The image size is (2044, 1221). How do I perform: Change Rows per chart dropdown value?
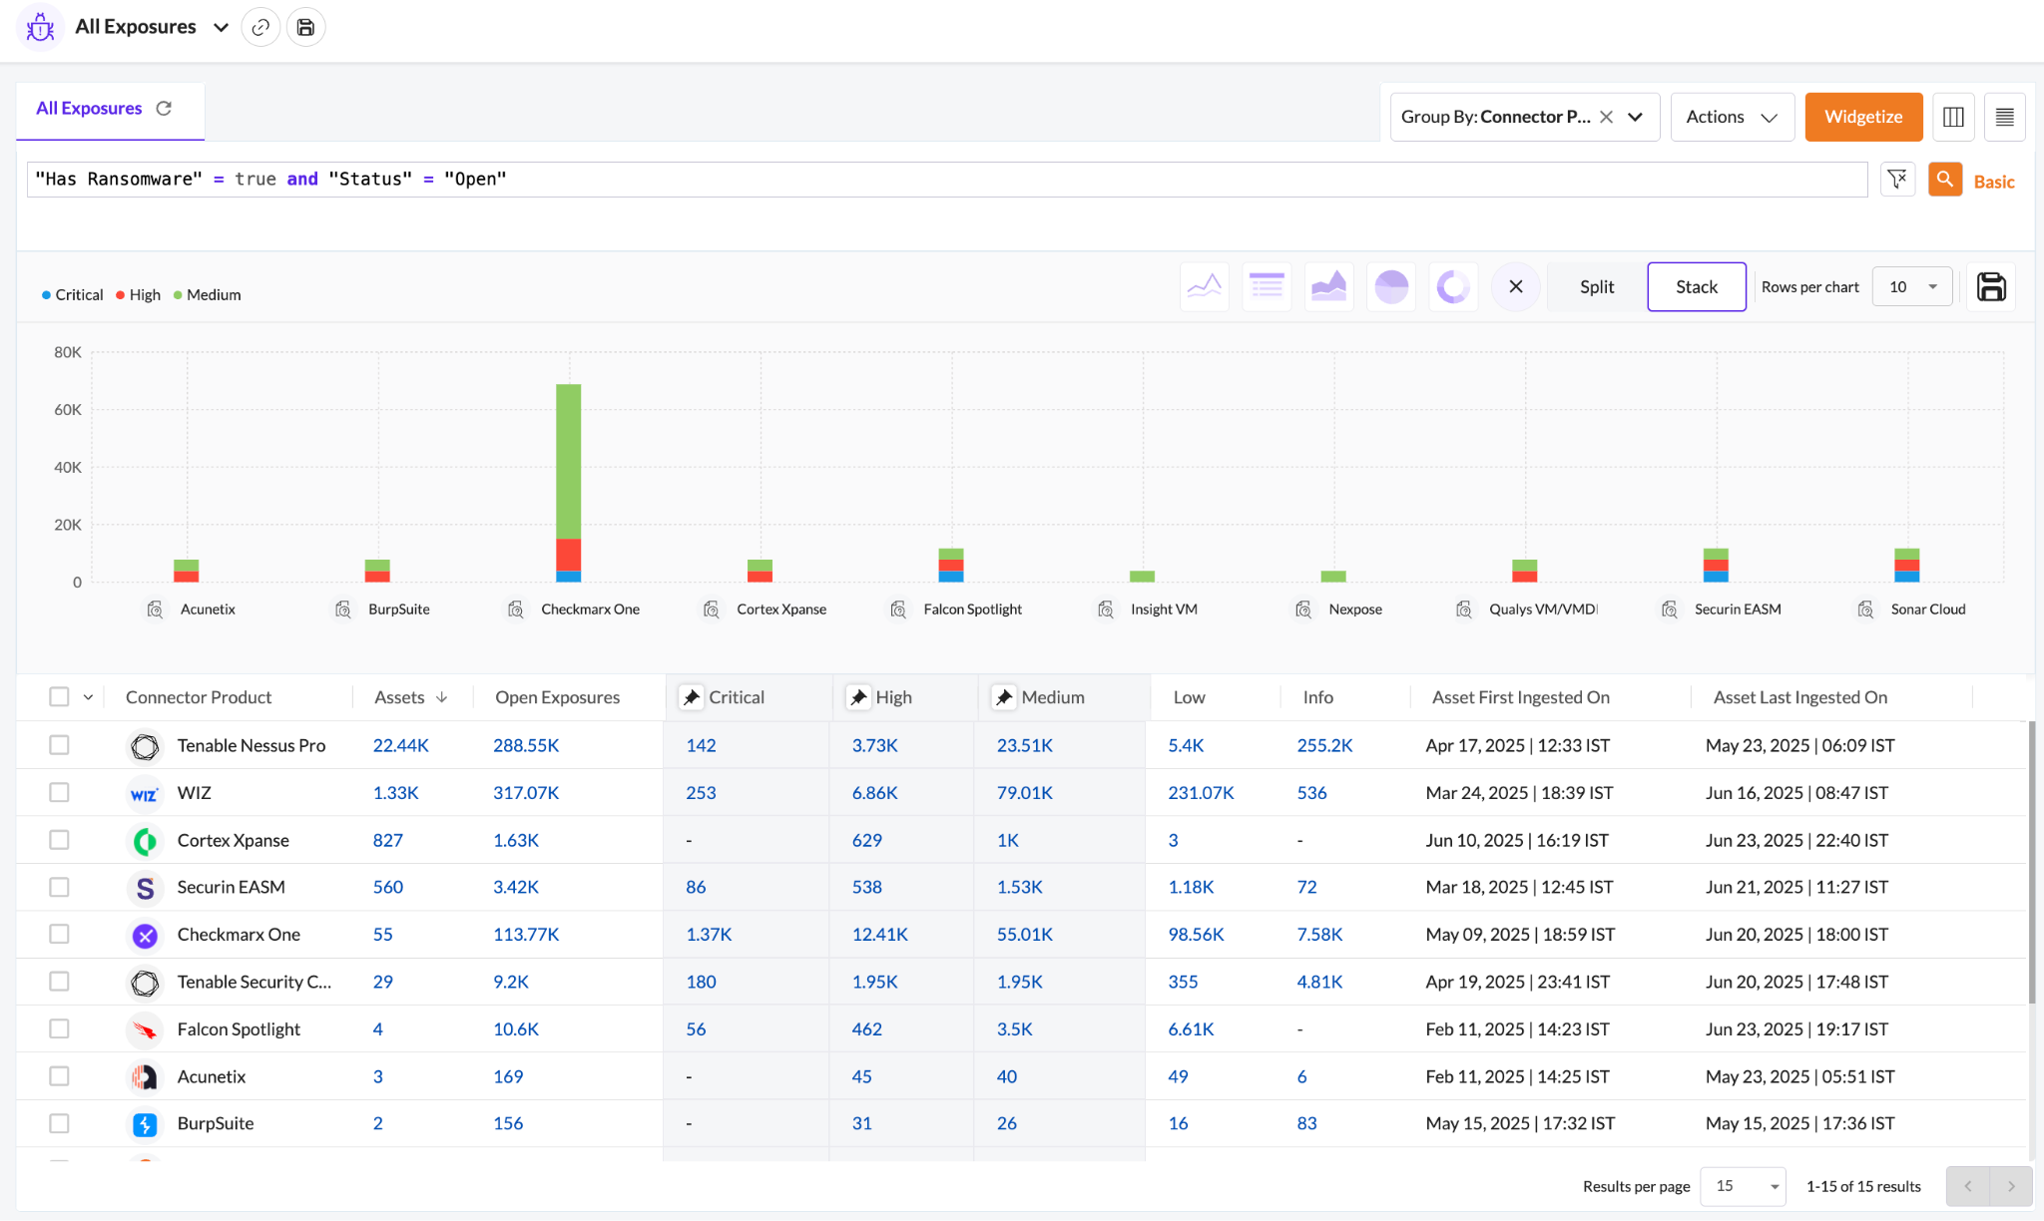tap(1912, 287)
